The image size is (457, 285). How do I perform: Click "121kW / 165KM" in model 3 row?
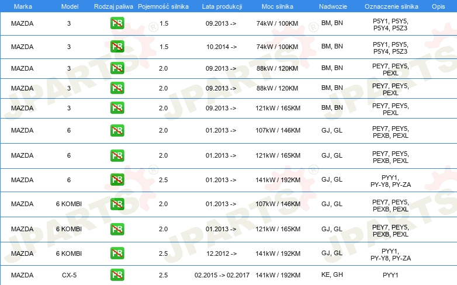[x=278, y=108]
